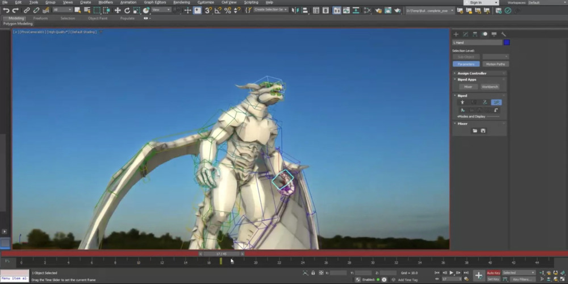This screenshot has height=284, width=568.
Task: Click the Redo arrow icon
Action: pos(15,10)
